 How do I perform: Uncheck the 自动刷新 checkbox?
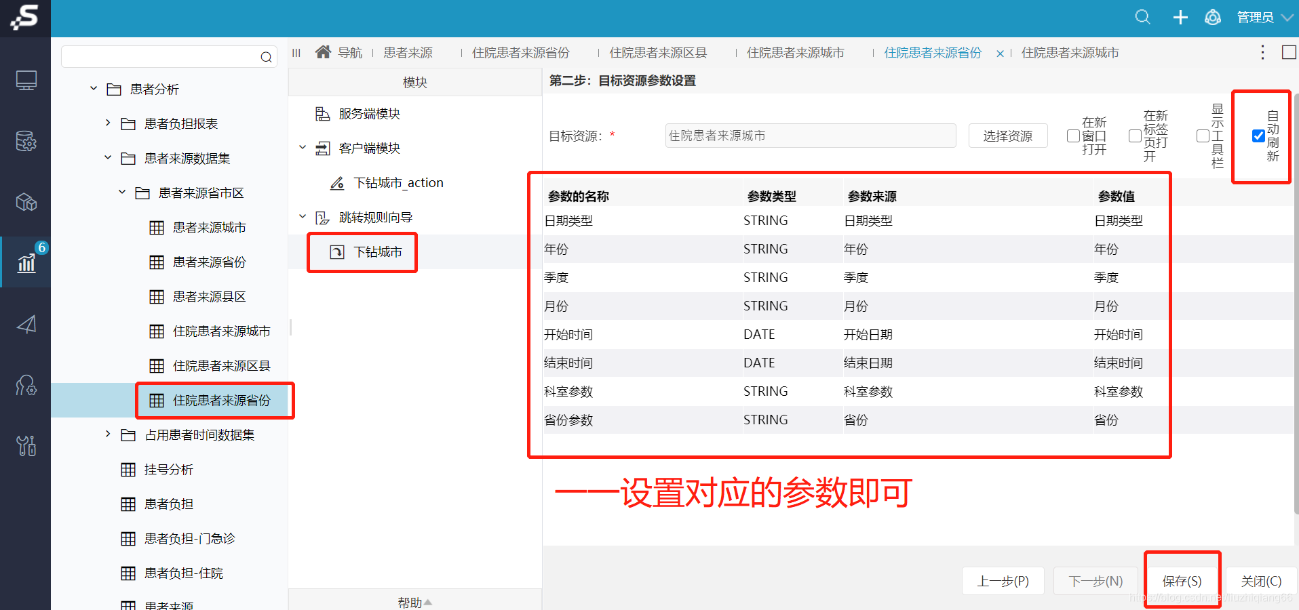[1258, 136]
